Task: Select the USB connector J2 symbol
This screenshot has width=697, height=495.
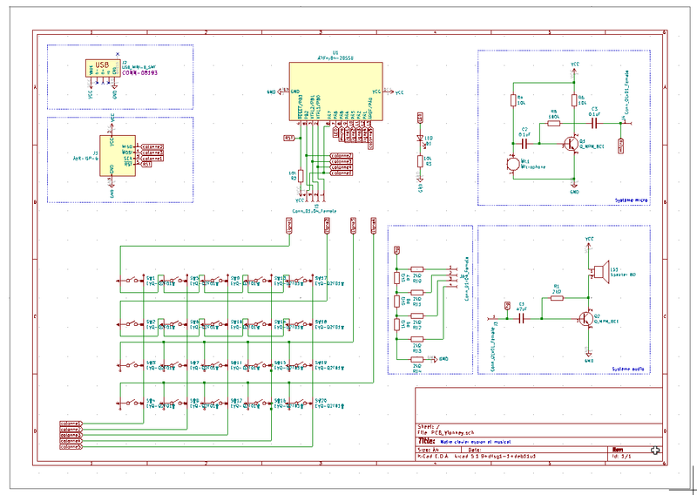Action: (102, 67)
